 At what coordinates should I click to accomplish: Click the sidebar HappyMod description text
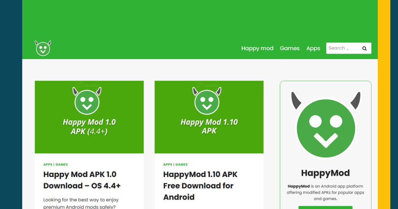point(325,192)
